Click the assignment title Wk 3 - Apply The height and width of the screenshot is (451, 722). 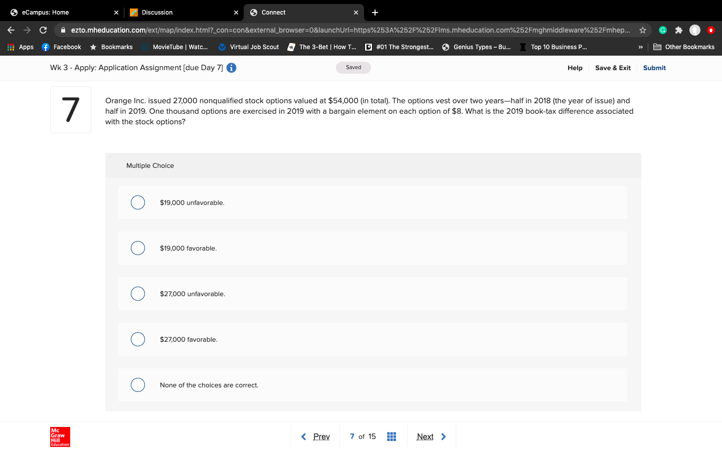(136, 68)
